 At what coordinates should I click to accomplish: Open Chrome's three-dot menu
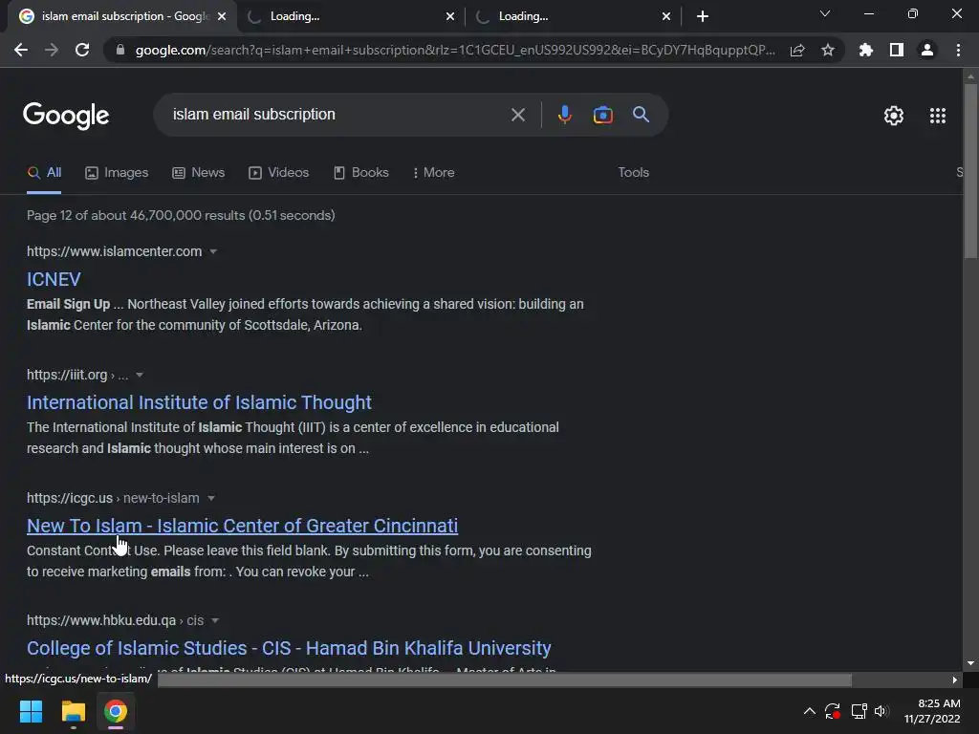coord(958,50)
